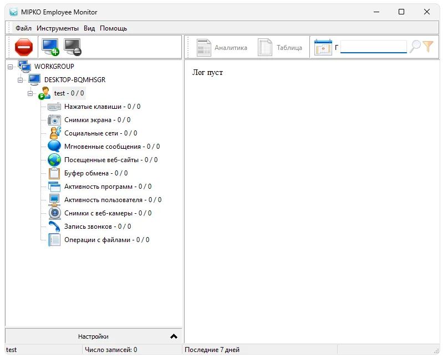Image resolution: width=443 pixels, height=357 pixels.
Task: Select the windows icon Активность программ
Action: 54,187
